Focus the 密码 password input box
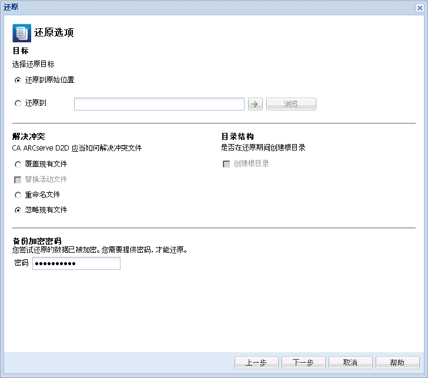The height and width of the screenshot is (378, 428). [x=76, y=263]
